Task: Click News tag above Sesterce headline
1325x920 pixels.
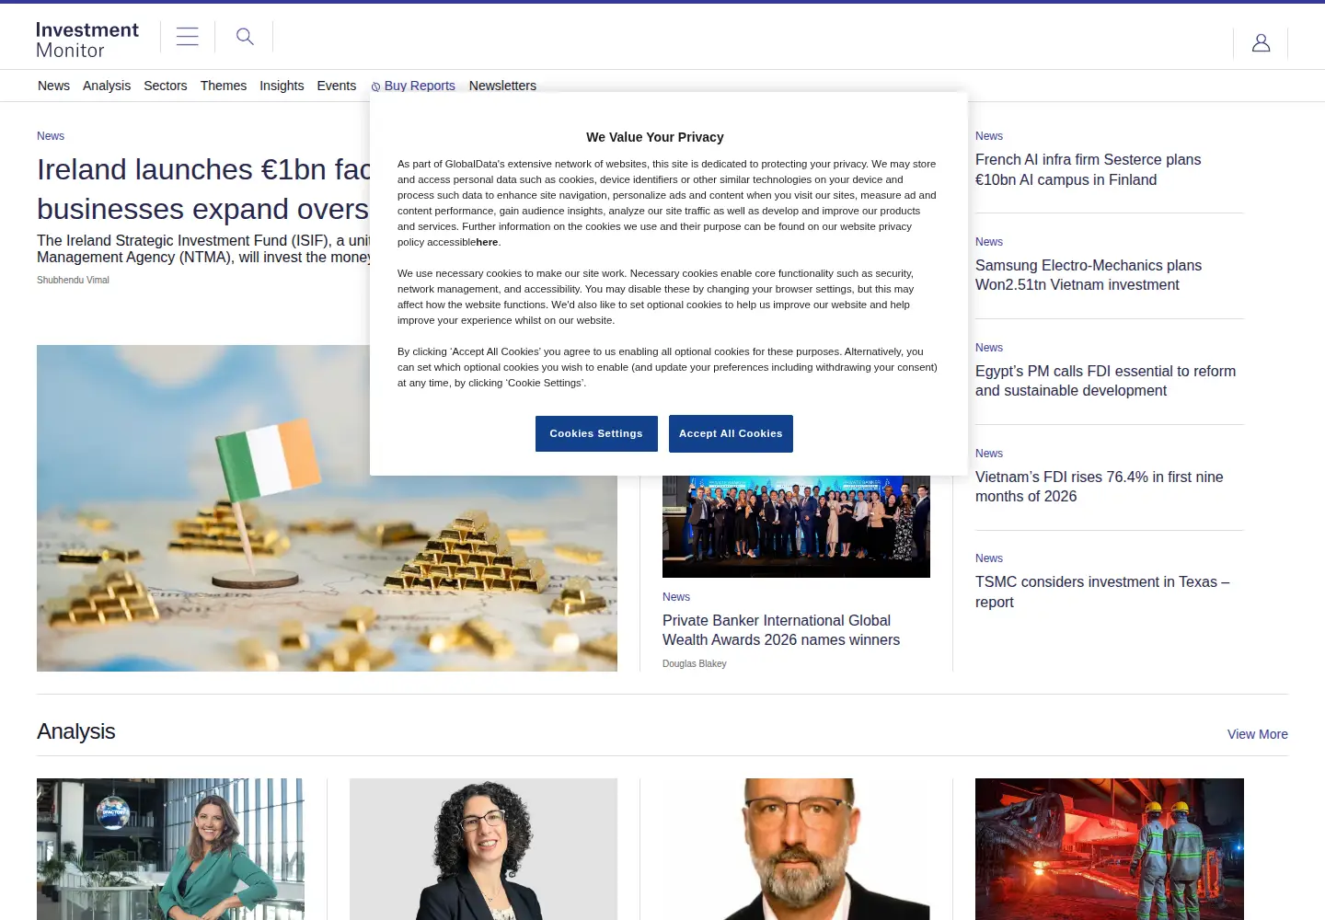Action: 989,136
